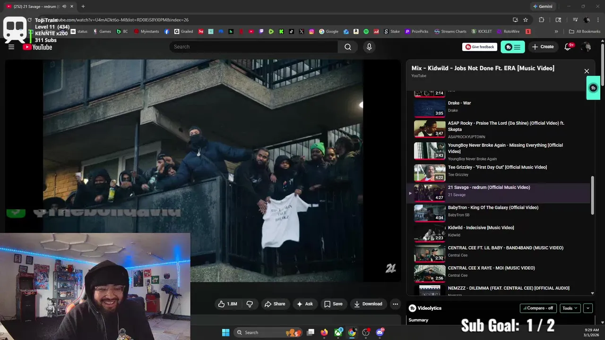Image resolution: width=605 pixels, height=340 pixels.
Task: Collapse Videolytics panel with chevron
Action: 588,308
